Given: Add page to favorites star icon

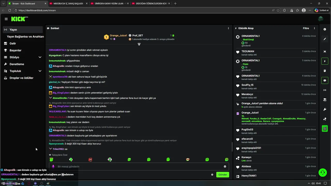Looking at the screenshot, I should (x=278, y=10).
